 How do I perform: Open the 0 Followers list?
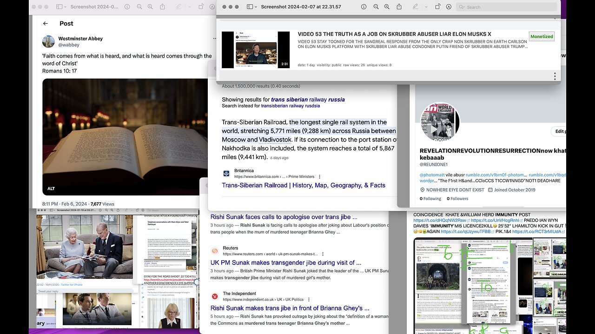457,199
